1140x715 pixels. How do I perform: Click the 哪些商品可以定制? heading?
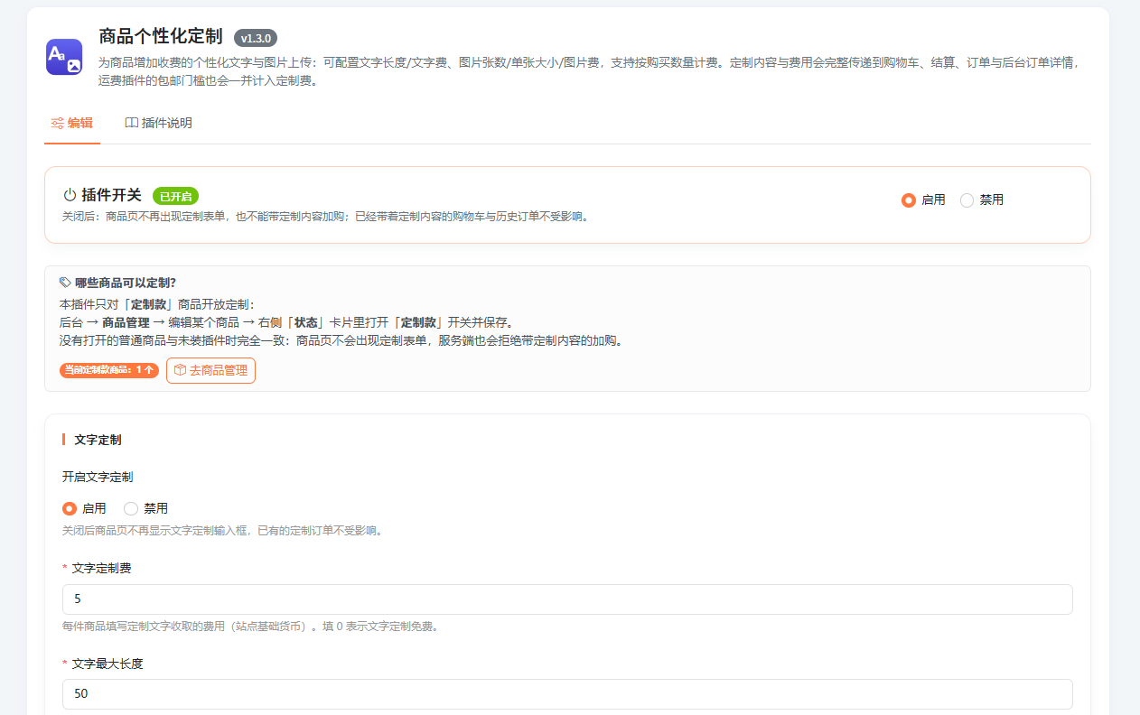(x=126, y=283)
